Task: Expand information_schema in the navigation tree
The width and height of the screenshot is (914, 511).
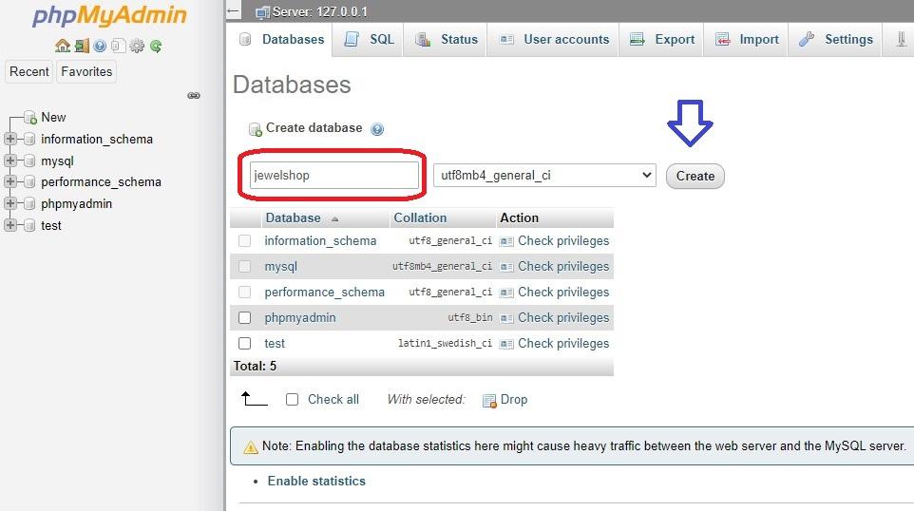Action: pyautogui.click(x=10, y=139)
